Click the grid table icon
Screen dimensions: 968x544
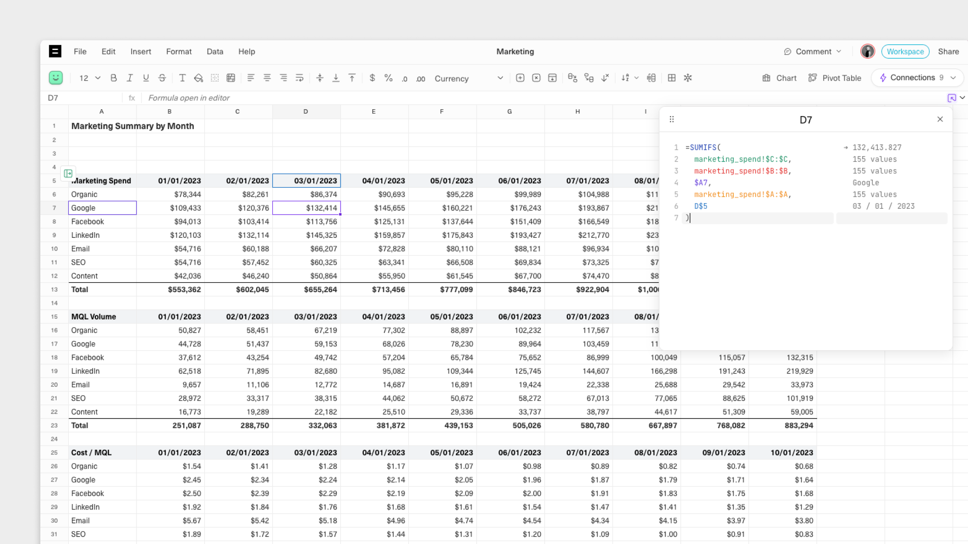point(672,78)
